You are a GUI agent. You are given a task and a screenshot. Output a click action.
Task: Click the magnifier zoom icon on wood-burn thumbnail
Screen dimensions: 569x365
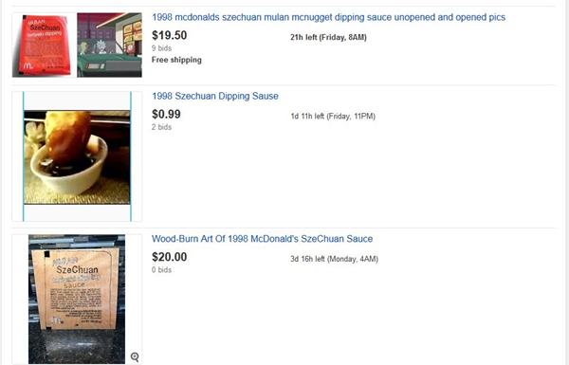[135, 356]
